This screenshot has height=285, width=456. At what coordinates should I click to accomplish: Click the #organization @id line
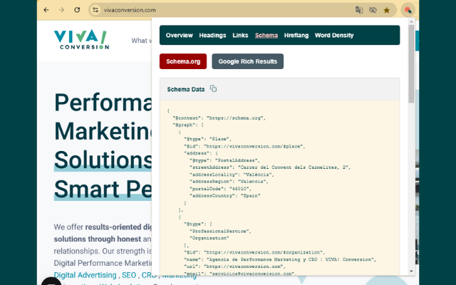tap(254, 252)
